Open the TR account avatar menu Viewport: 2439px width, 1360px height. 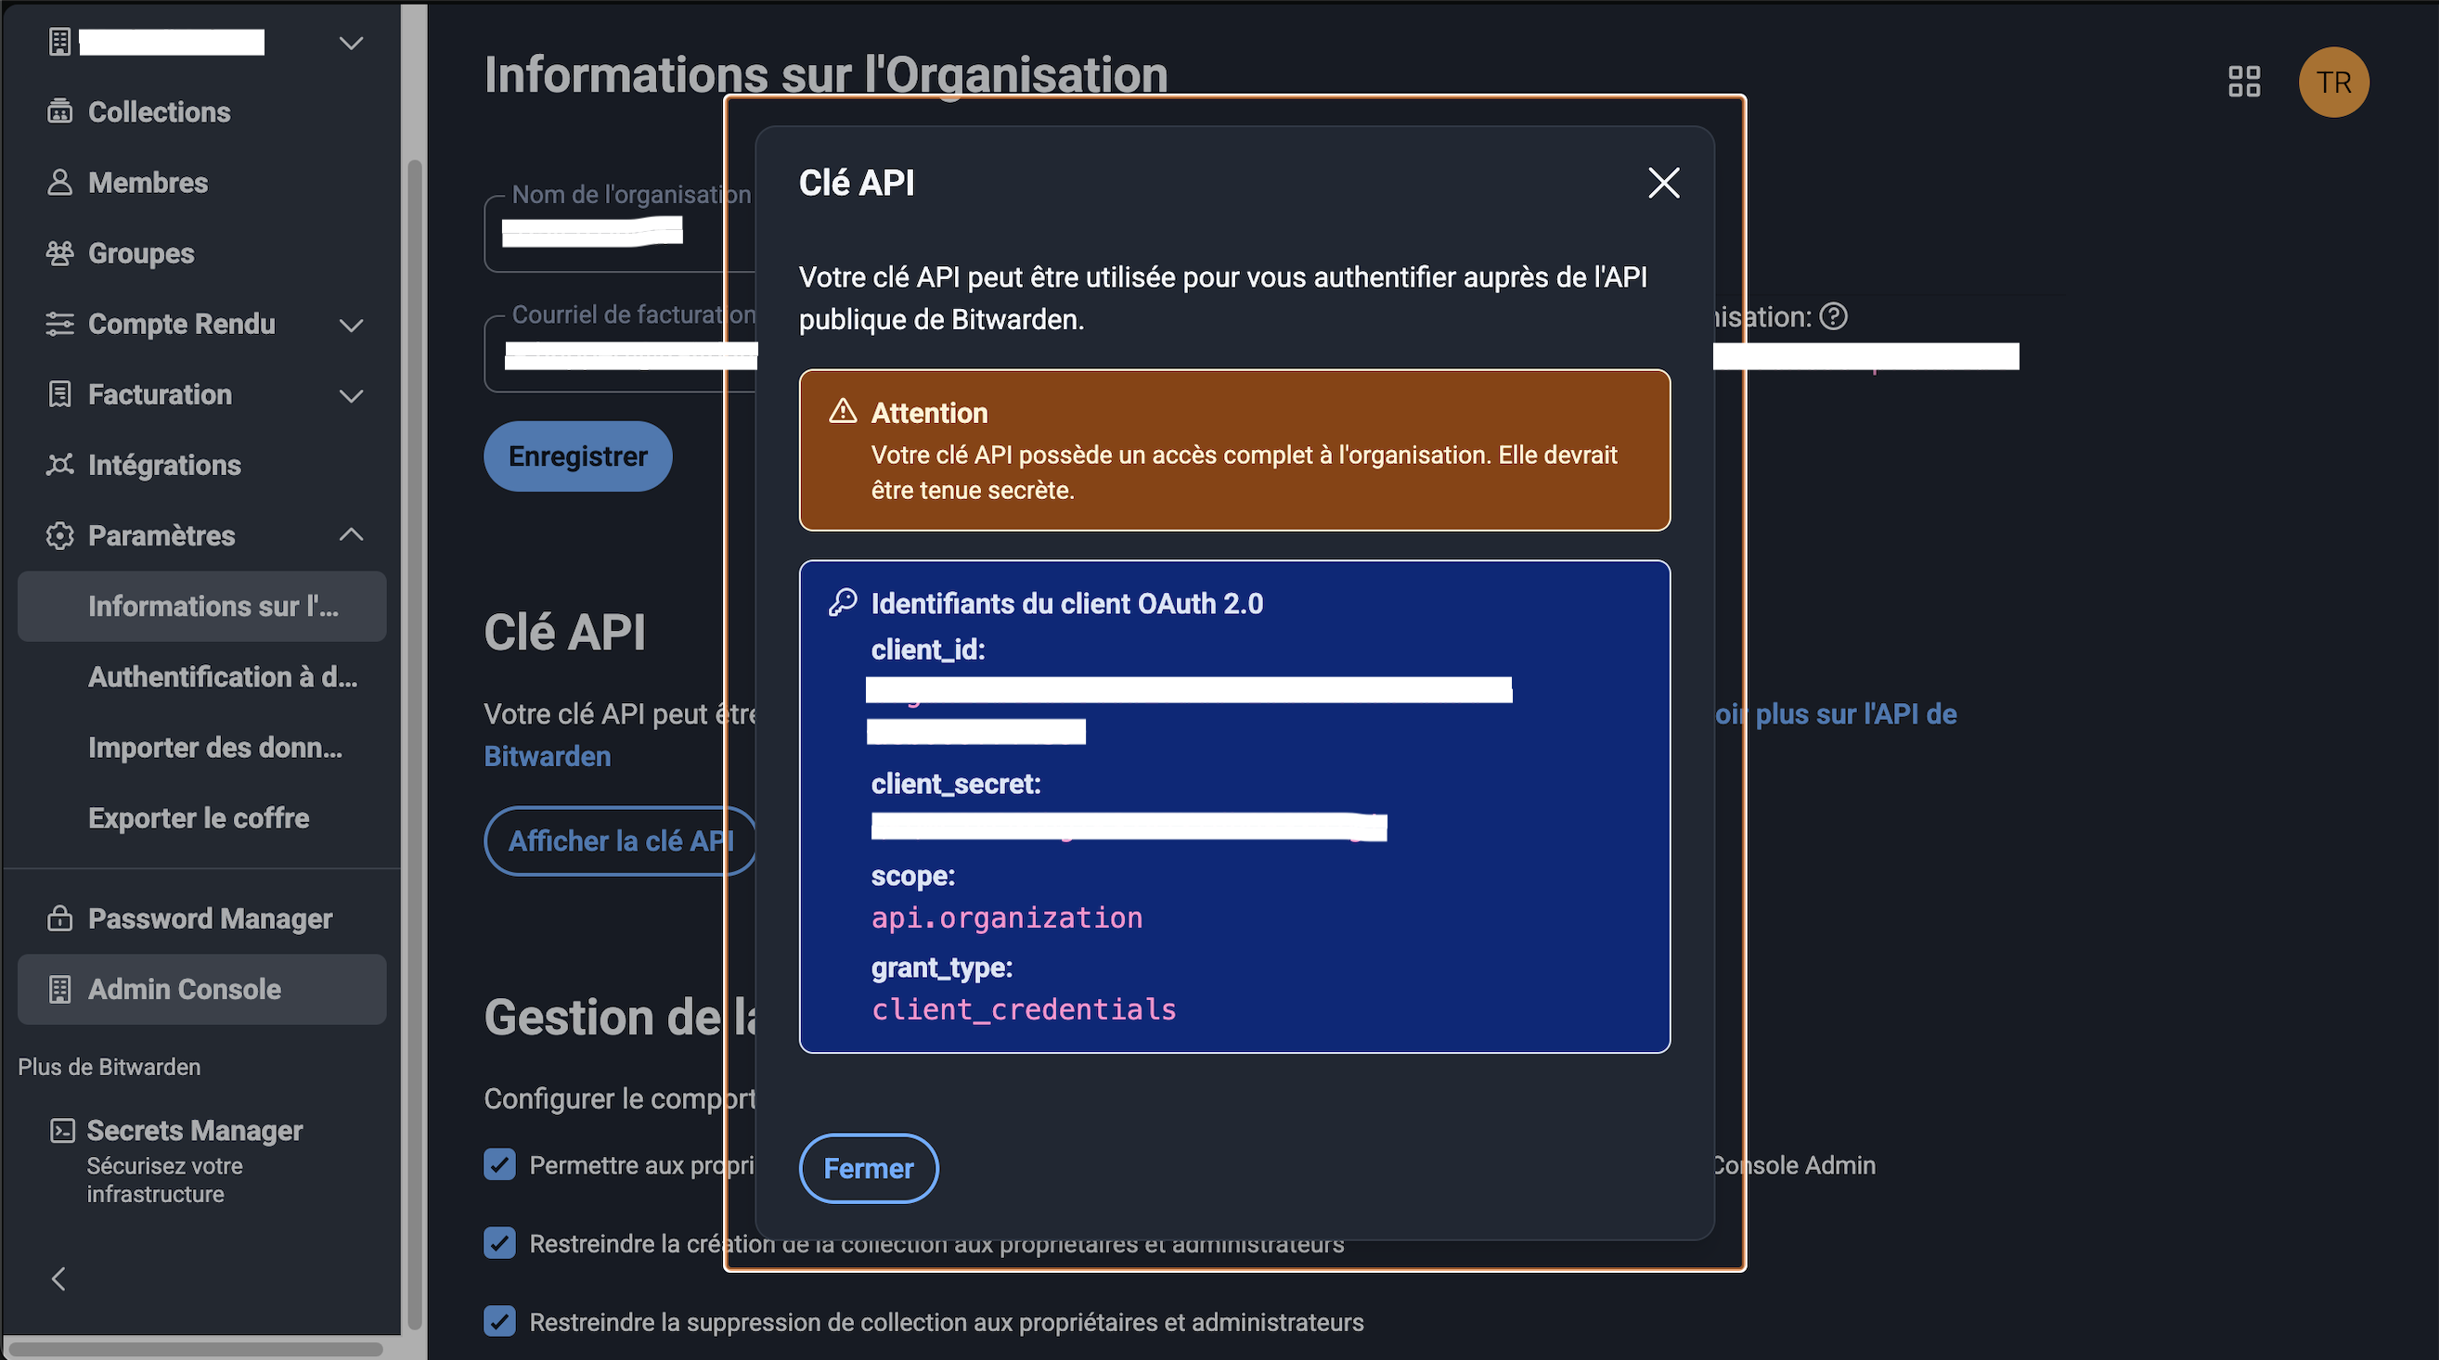[2334, 83]
